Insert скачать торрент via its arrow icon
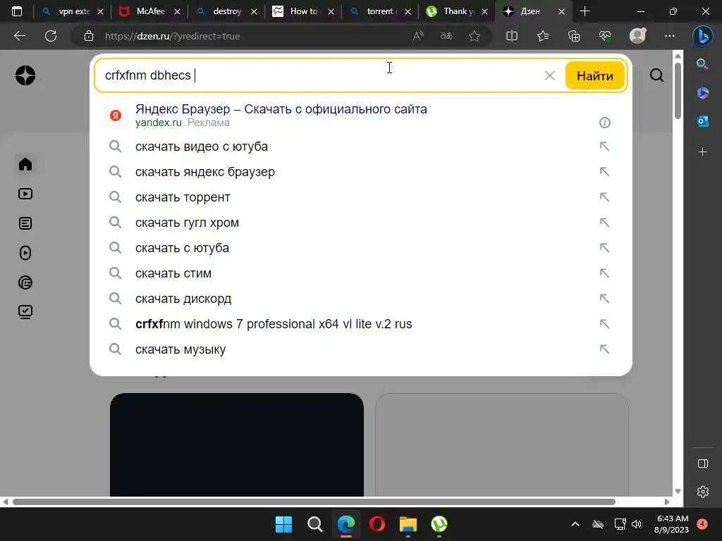 click(604, 197)
